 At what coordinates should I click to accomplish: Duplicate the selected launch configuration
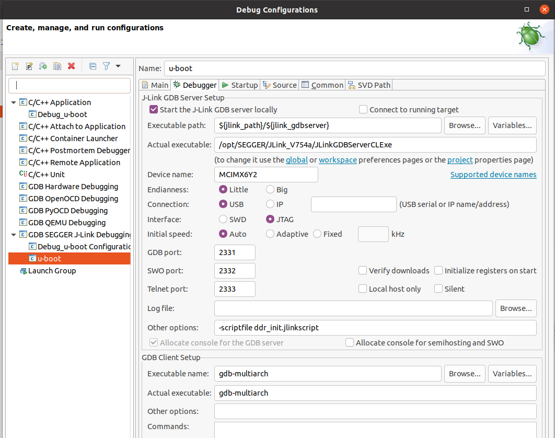coord(57,66)
